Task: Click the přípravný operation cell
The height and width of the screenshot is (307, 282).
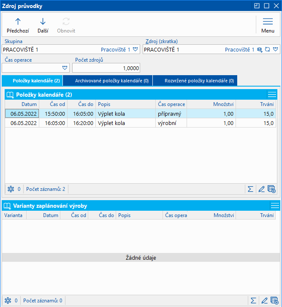Action: click(x=171, y=114)
